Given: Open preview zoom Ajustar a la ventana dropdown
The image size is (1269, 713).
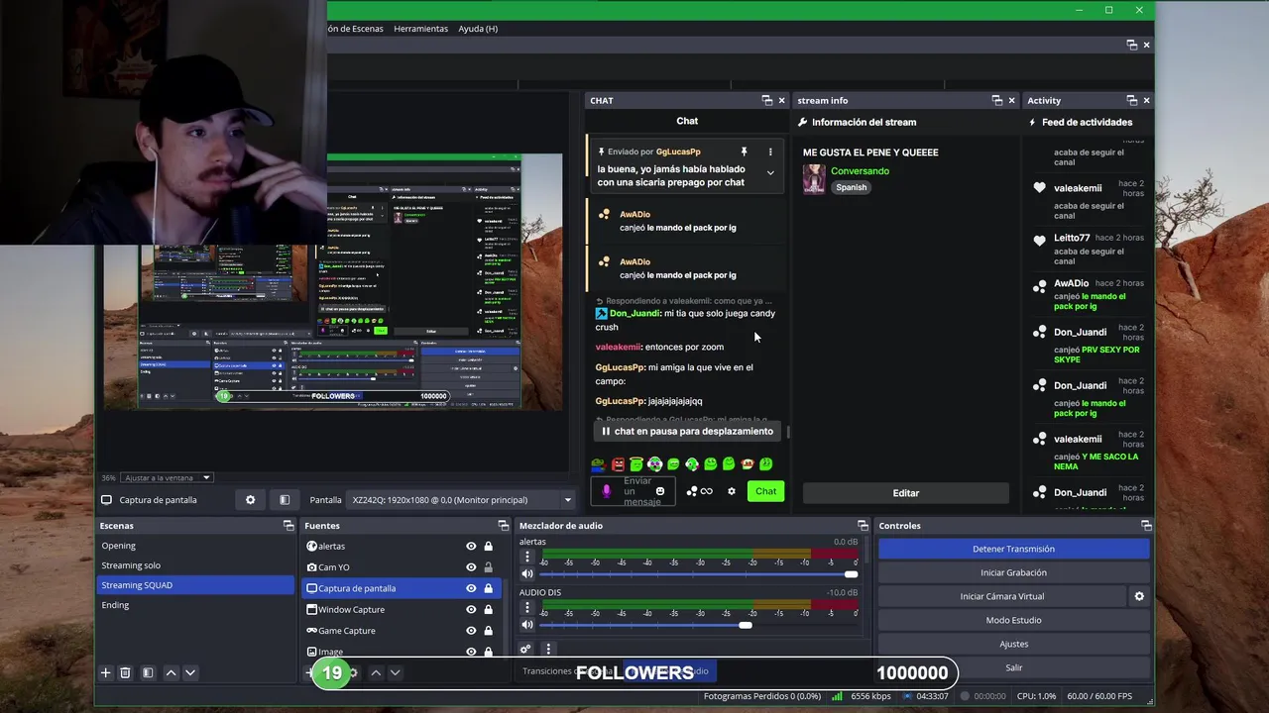Looking at the screenshot, I should (x=170, y=478).
